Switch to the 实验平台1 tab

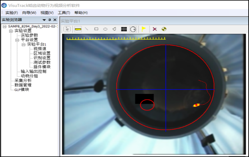(x=70, y=21)
